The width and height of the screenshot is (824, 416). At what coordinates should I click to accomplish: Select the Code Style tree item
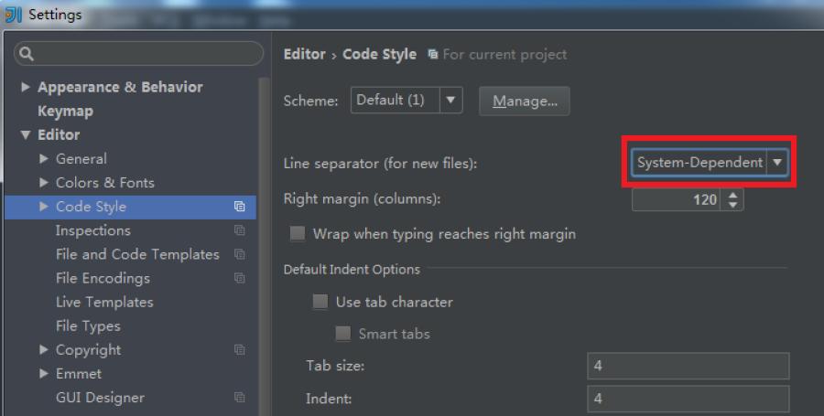pyautogui.click(x=130, y=207)
